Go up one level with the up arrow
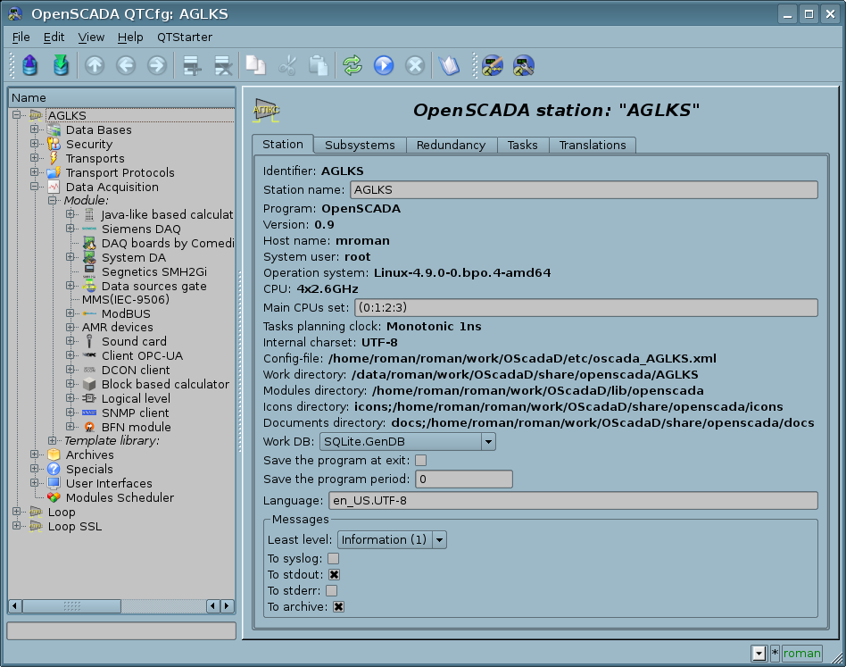 95,66
